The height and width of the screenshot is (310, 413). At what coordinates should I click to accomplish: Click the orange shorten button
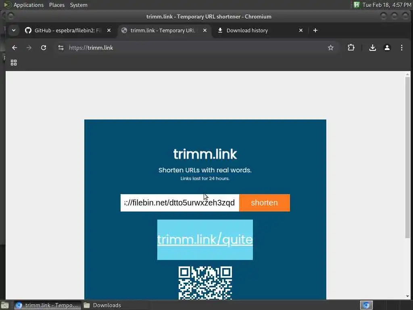click(265, 203)
